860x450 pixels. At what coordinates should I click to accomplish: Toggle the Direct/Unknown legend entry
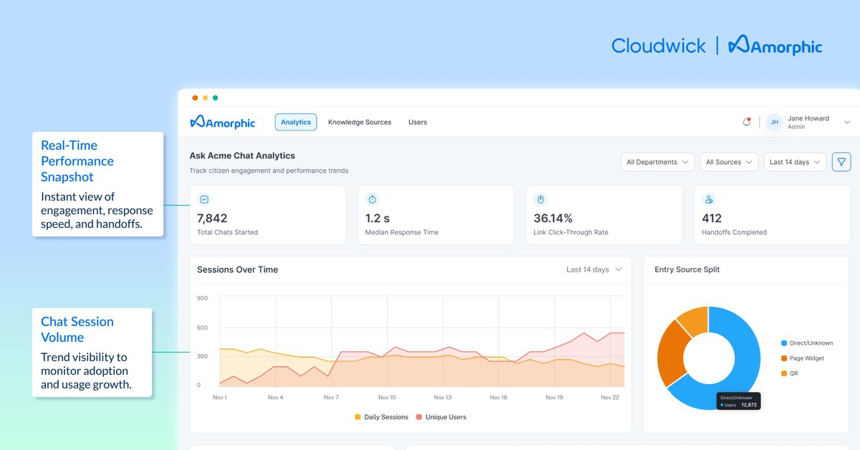(807, 343)
